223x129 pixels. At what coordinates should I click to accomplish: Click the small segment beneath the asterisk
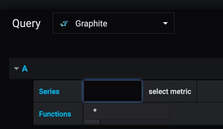[x=92, y=122]
